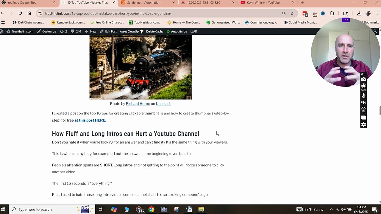Toggle system audio speaker in the recorder toolbar
381x214 pixels.
tap(363, 102)
